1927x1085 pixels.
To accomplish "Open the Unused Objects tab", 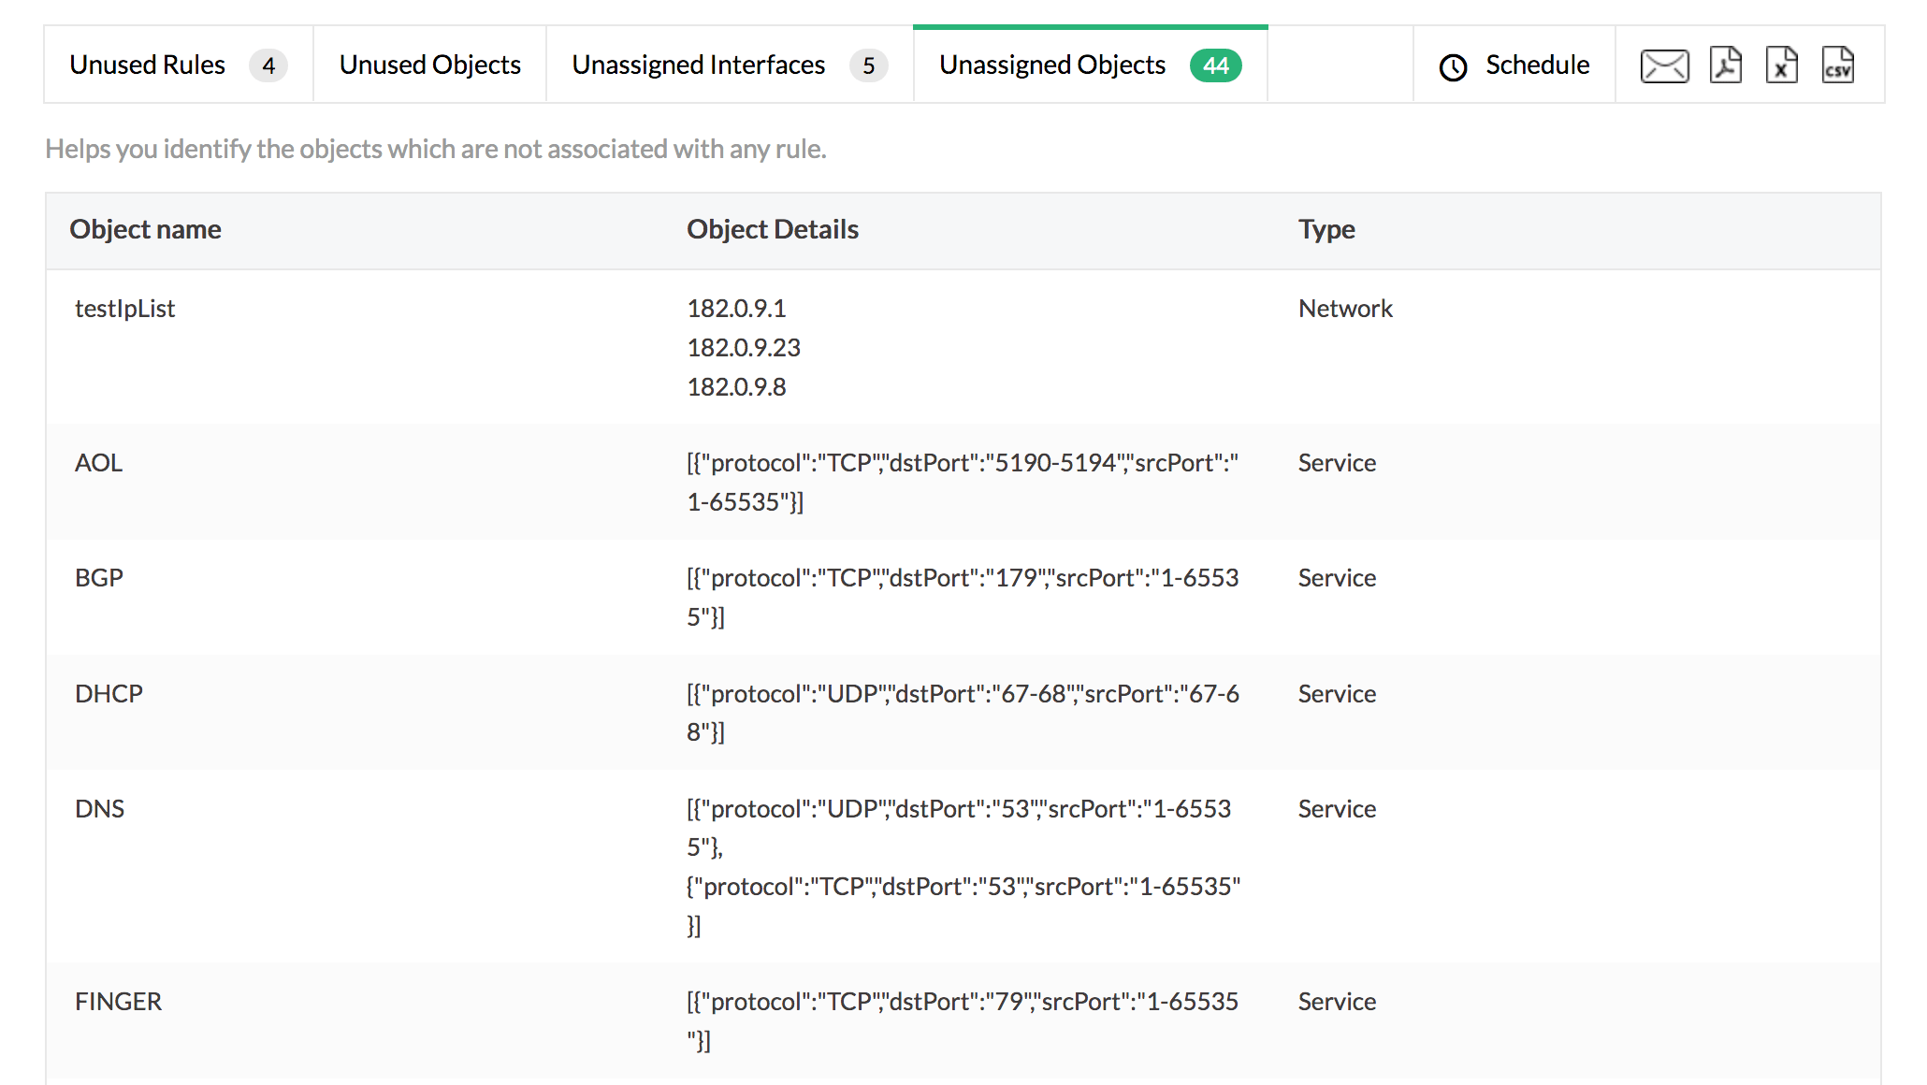I will click(x=429, y=65).
